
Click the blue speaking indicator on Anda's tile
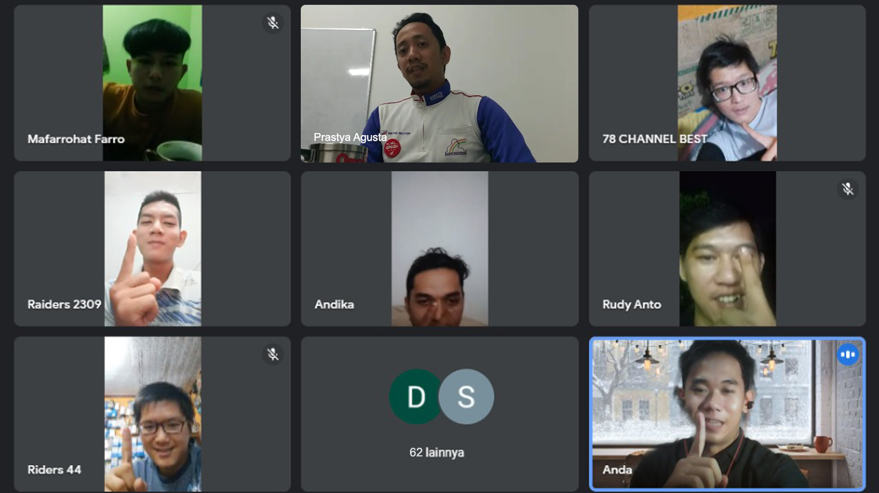click(x=848, y=354)
